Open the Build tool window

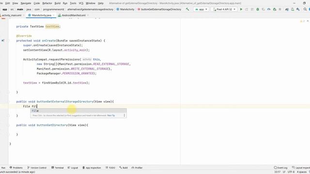click(124, 168)
